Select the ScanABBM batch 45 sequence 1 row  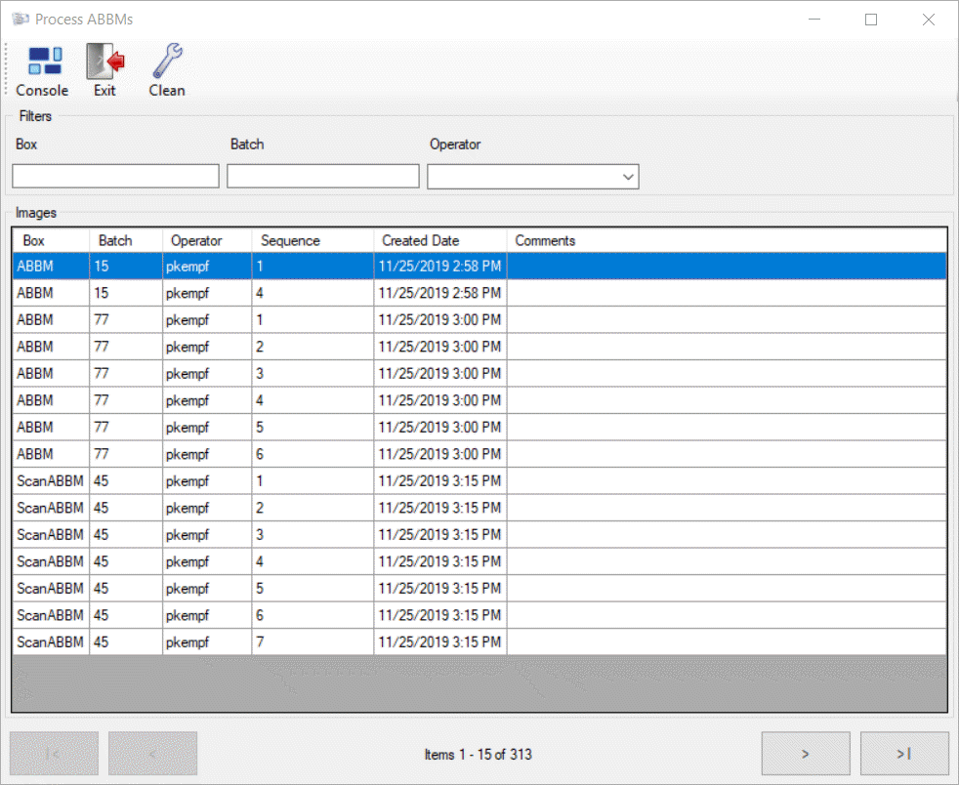click(x=479, y=481)
